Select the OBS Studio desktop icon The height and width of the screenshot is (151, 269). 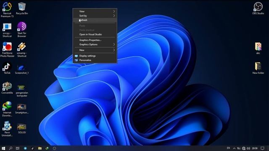[x=258, y=8]
